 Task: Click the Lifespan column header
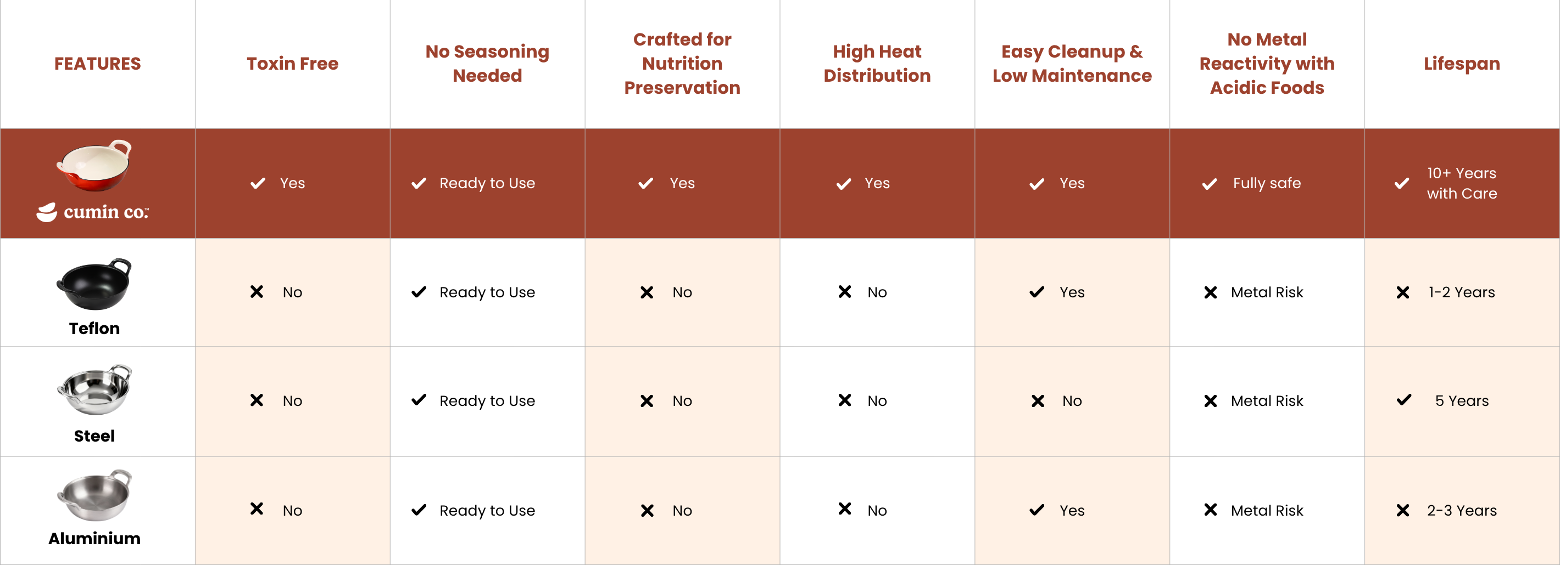click(x=1461, y=64)
